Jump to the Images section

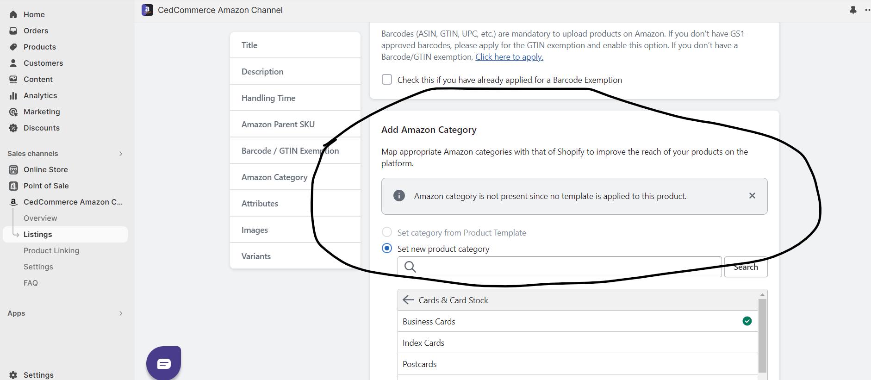(295, 230)
